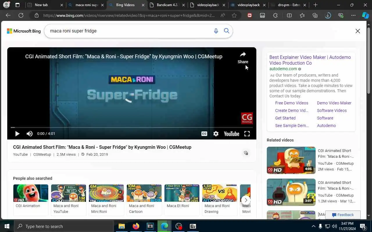Open the Collections panel
Screen dimensions: 372x232
(315, 15)
